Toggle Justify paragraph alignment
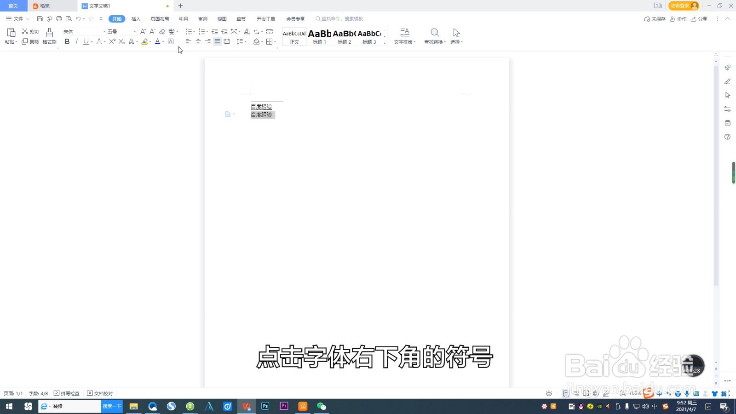Screen dimensions: 736x414 [x=217, y=41]
